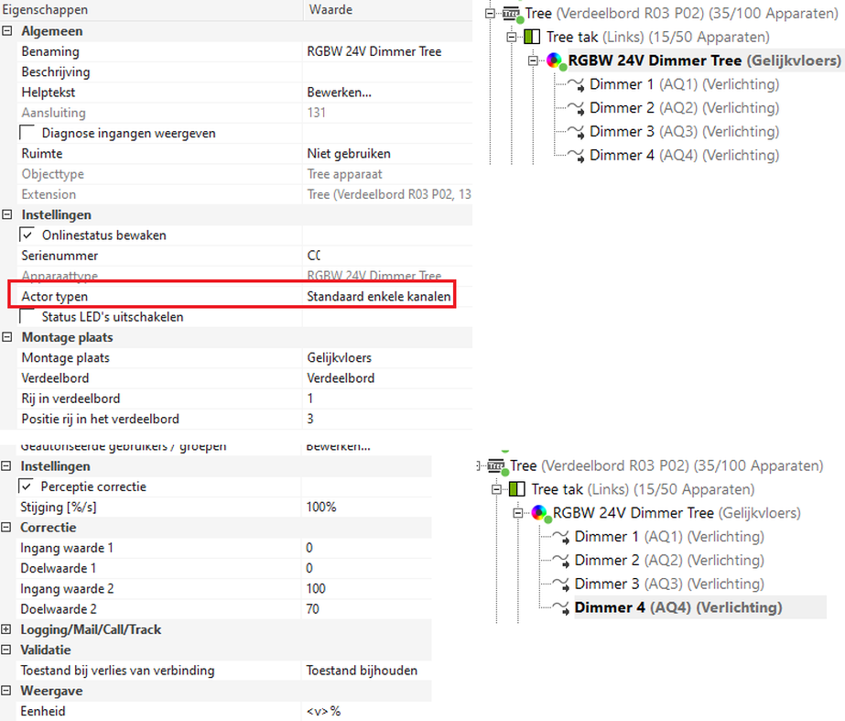Click the Tree extension icon in the upper tree

tap(512, 14)
